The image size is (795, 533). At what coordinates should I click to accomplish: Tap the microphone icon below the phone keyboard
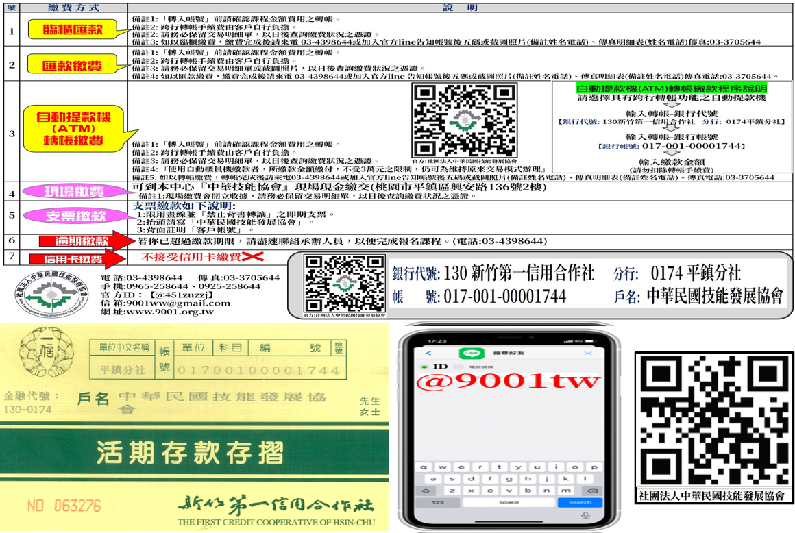coord(585,516)
